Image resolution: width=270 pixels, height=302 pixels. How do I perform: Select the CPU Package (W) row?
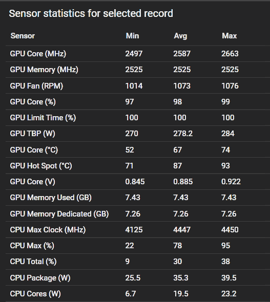pos(138,277)
